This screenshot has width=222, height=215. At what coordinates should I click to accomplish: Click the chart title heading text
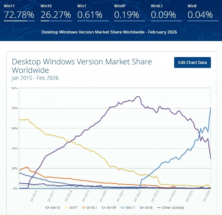click(x=82, y=66)
